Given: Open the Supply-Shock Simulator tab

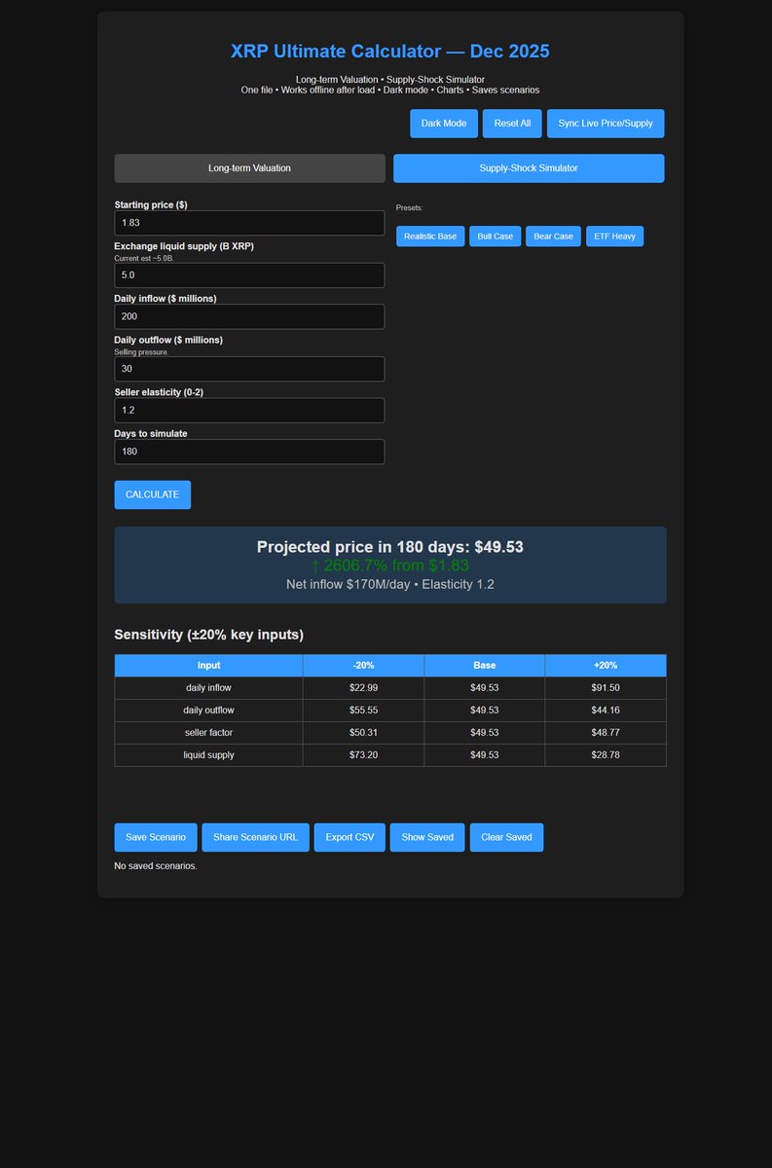Looking at the screenshot, I should [x=529, y=168].
